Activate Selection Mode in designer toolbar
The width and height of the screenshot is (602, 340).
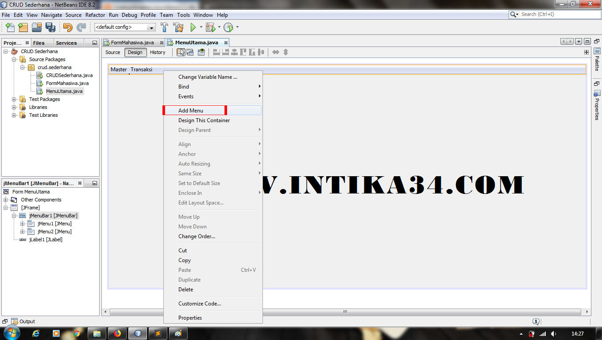pos(181,52)
